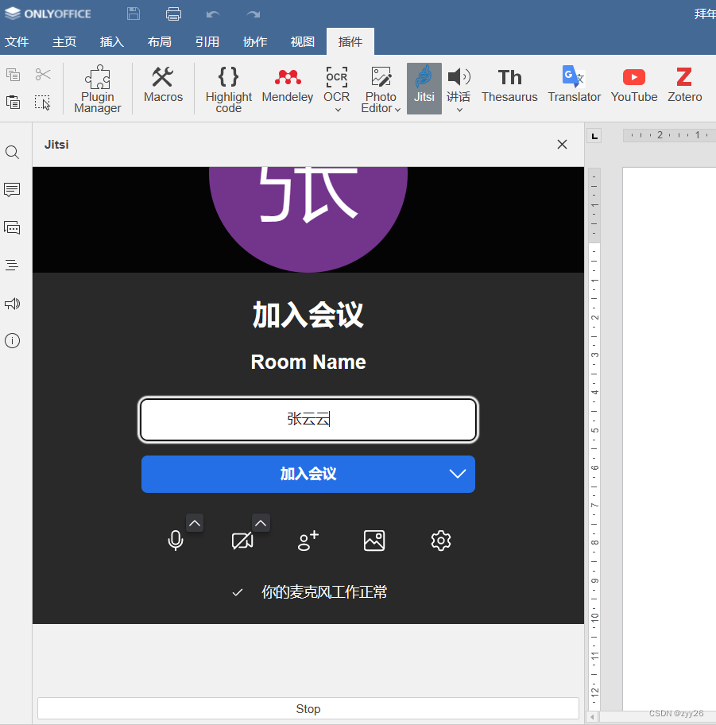Mute the microphone in Jitsi
The height and width of the screenshot is (725, 716).
[x=176, y=541]
